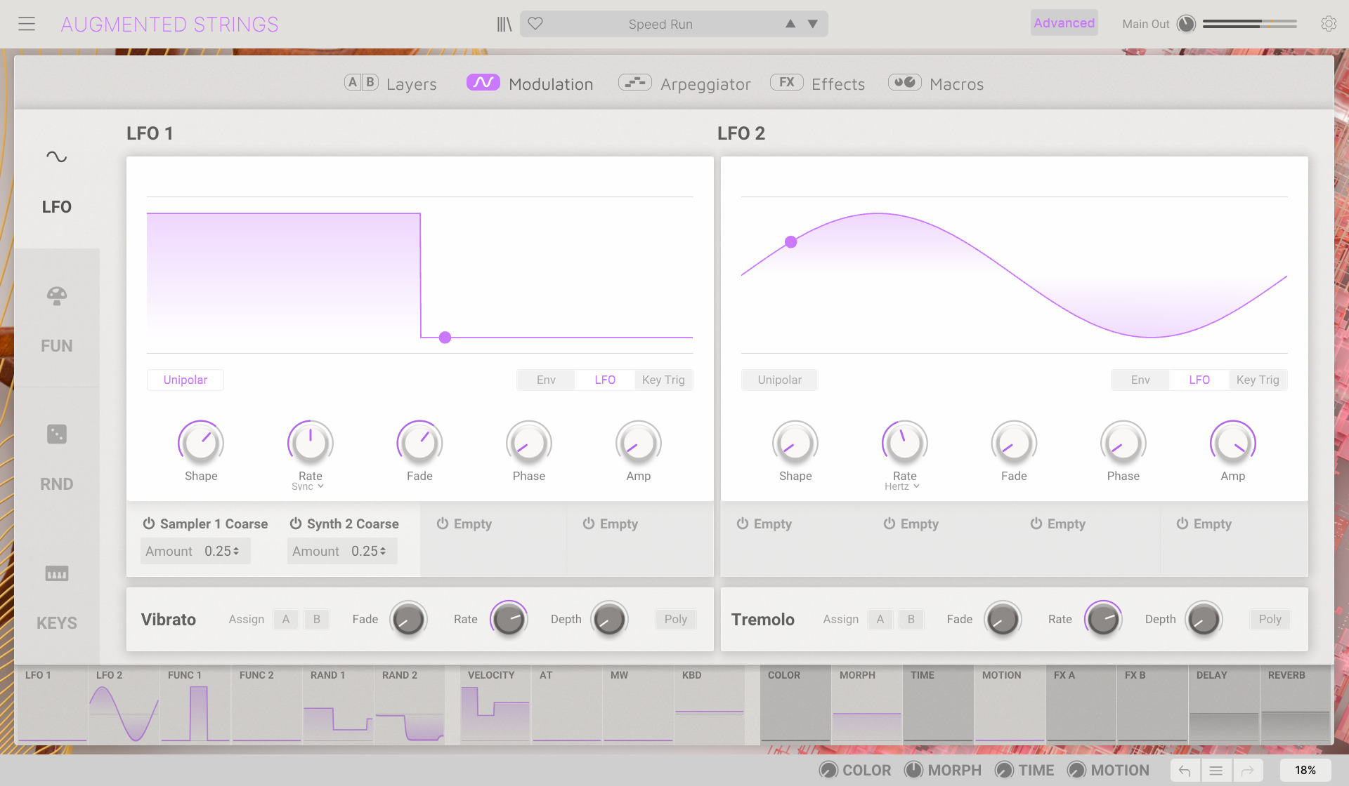Set LFO 2 mode to Env
The width and height of the screenshot is (1349, 786).
pos(1140,380)
